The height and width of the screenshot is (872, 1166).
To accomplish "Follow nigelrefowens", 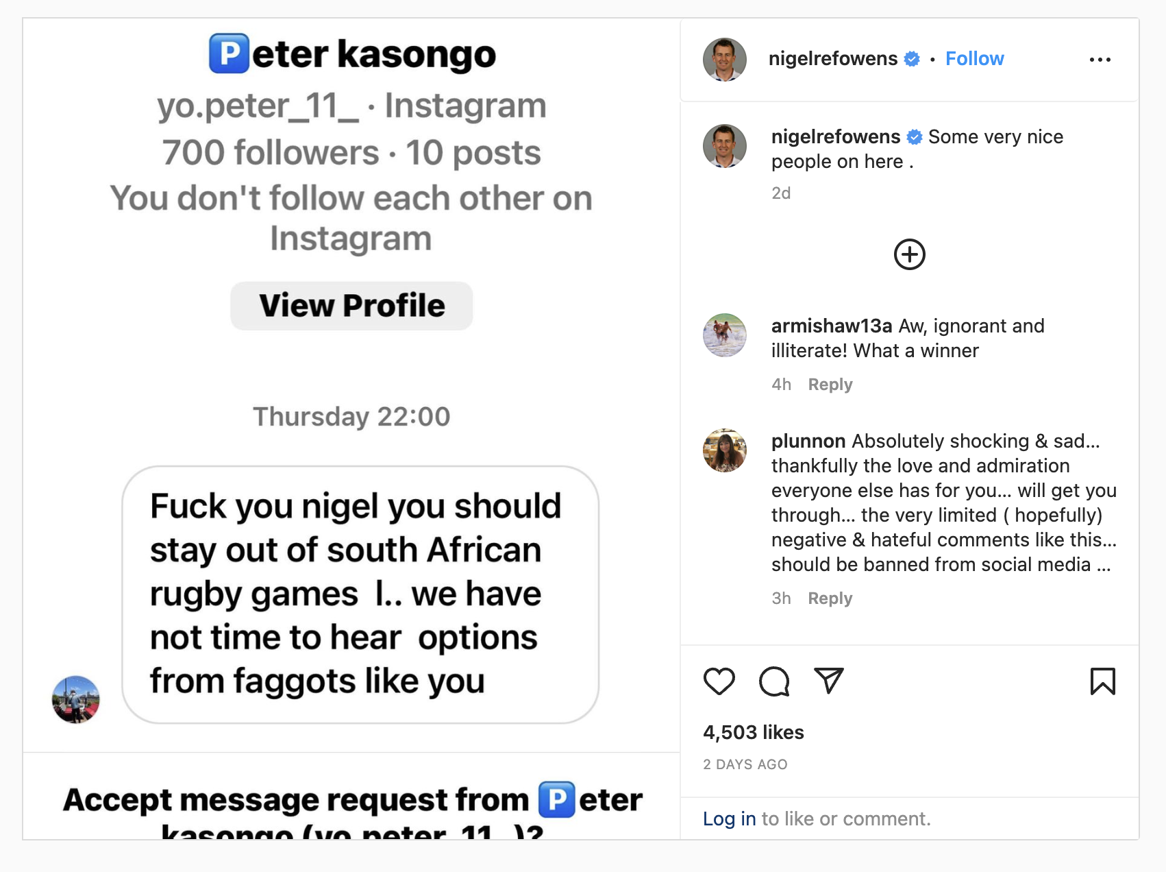I will 974,59.
